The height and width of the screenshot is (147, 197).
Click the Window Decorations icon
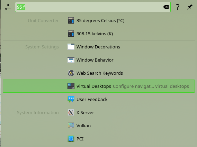point(71,47)
